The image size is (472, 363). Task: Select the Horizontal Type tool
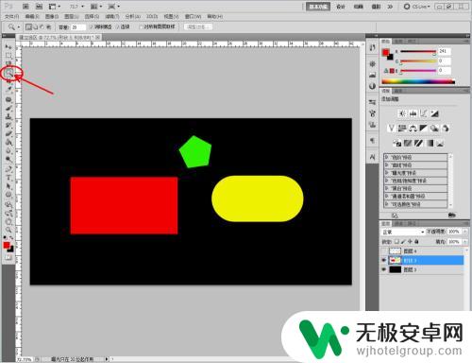[x=8, y=178]
